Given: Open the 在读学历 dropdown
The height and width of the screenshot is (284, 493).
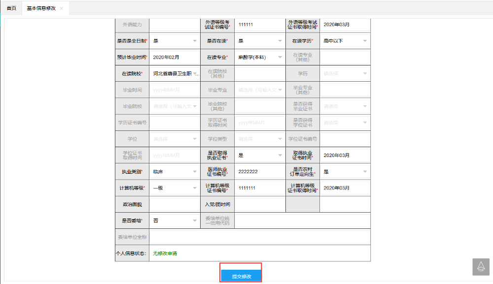Looking at the screenshot, I should [x=345, y=41].
